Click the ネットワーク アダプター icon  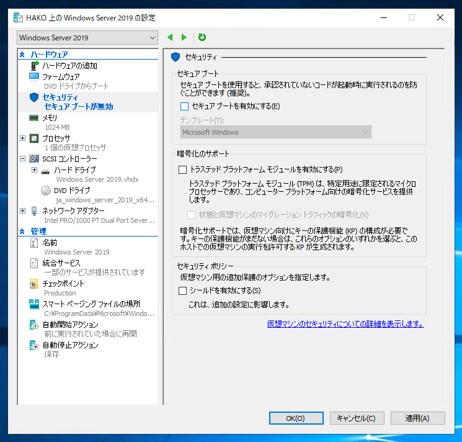(x=34, y=211)
